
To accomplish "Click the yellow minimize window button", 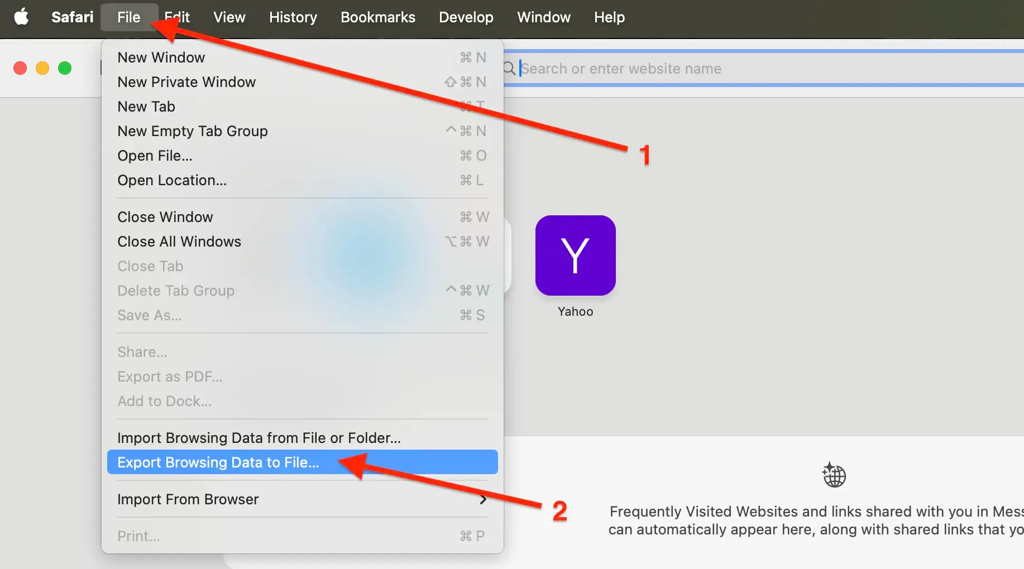I will (x=42, y=68).
